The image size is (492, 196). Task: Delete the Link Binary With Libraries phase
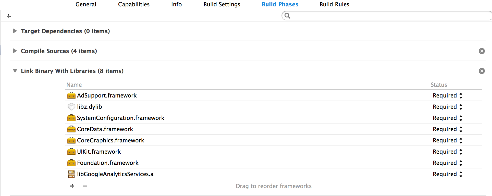coord(482,71)
